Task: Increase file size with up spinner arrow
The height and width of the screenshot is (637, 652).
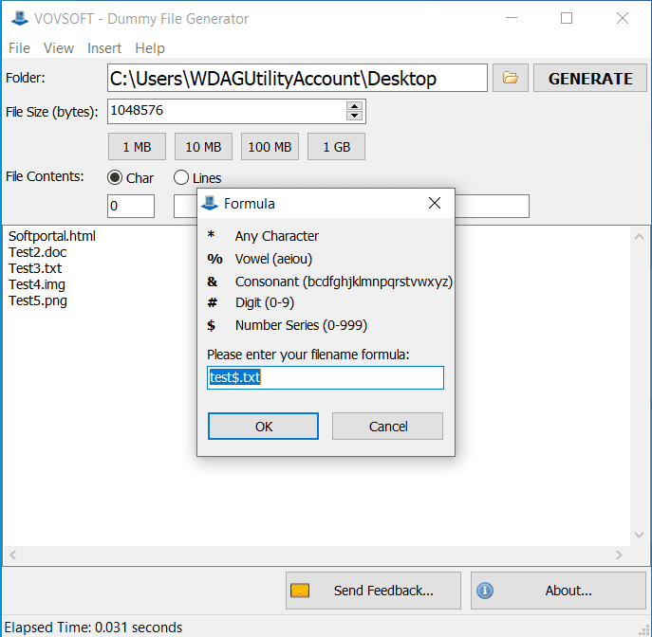Action: pos(354,106)
